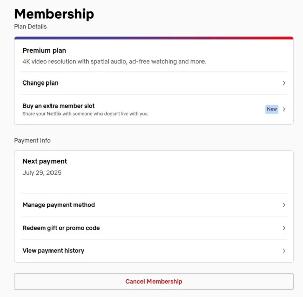The height and width of the screenshot is (297, 303).
Task: Choose Redeem gift or promo code
Action: click(x=61, y=228)
